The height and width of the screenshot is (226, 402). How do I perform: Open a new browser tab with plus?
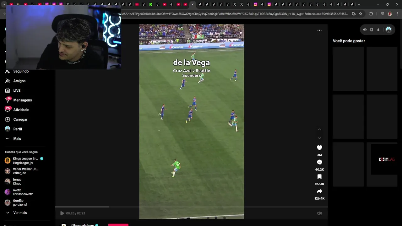359,4
